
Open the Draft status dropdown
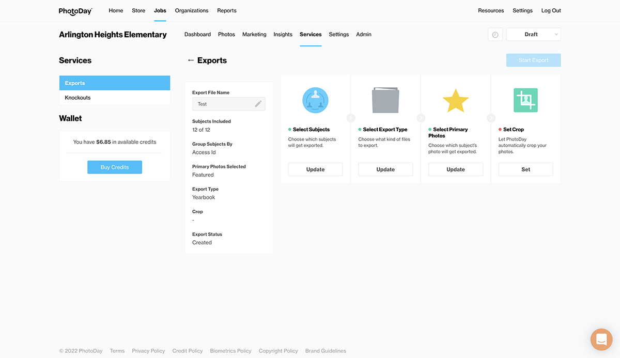pos(533,35)
